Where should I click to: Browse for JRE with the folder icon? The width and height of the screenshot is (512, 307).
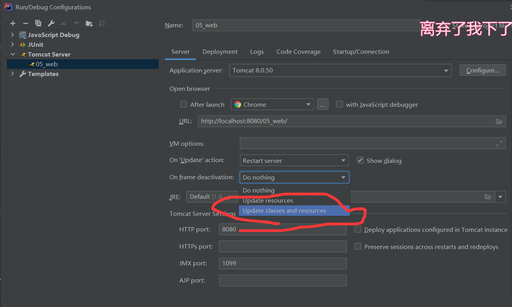488,197
